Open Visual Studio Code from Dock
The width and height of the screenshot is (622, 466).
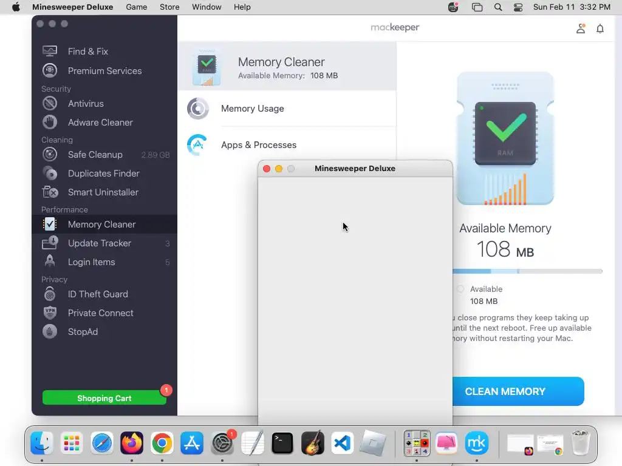coord(343,443)
